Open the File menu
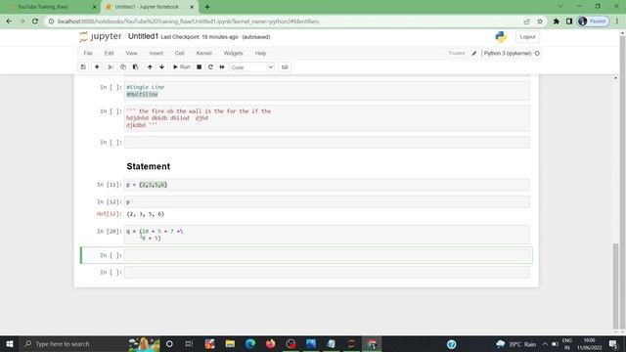Image resolution: width=626 pixels, height=352 pixels. click(x=88, y=53)
